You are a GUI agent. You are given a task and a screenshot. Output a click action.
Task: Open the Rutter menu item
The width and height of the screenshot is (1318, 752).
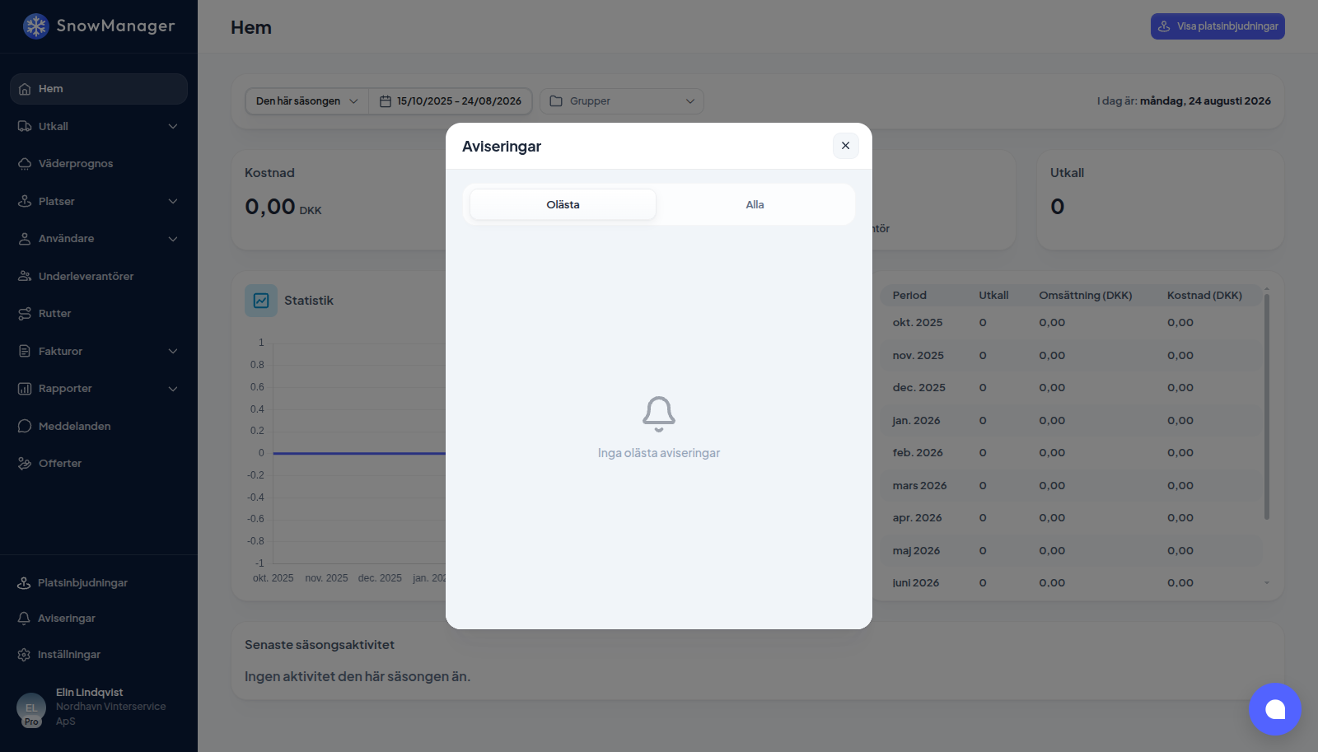[99, 314]
